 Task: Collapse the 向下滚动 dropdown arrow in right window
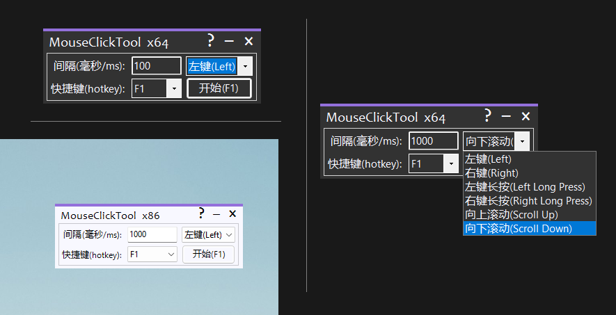(x=522, y=141)
